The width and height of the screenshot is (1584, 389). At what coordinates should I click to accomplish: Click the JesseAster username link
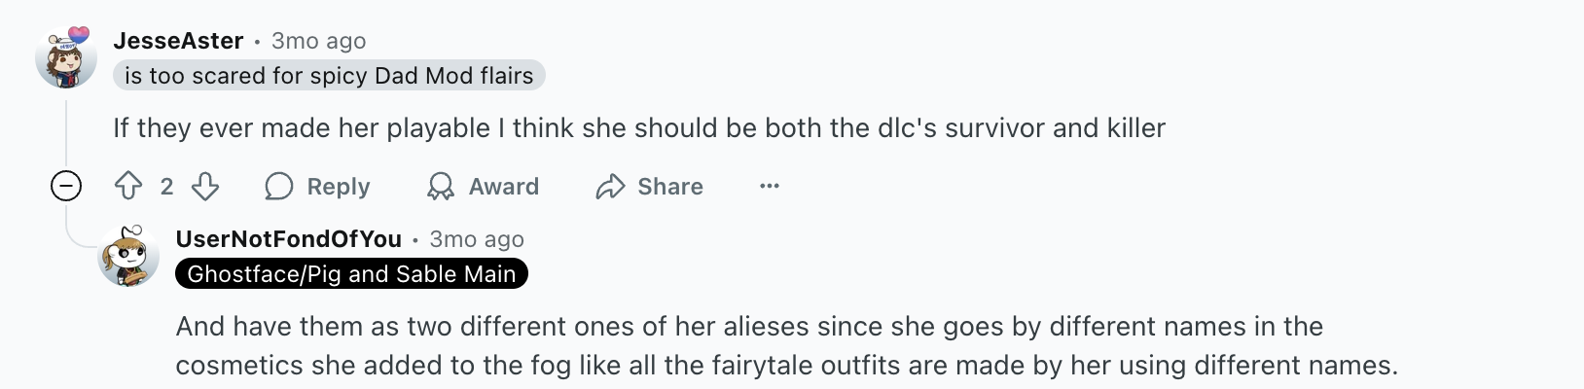coord(178,41)
